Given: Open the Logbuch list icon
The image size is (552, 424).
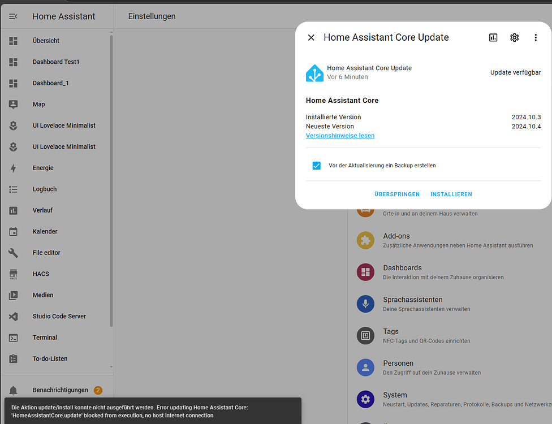Looking at the screenshot, I should click(13, 189).
